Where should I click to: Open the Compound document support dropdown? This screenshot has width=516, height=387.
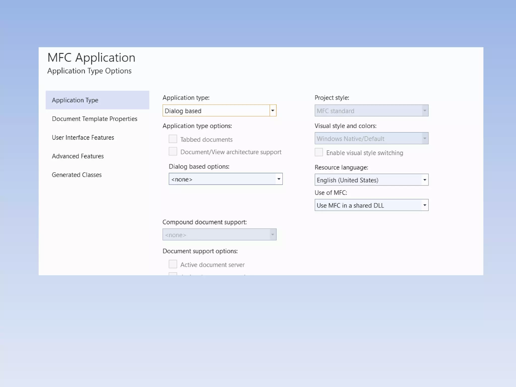(x=272, y=235)
